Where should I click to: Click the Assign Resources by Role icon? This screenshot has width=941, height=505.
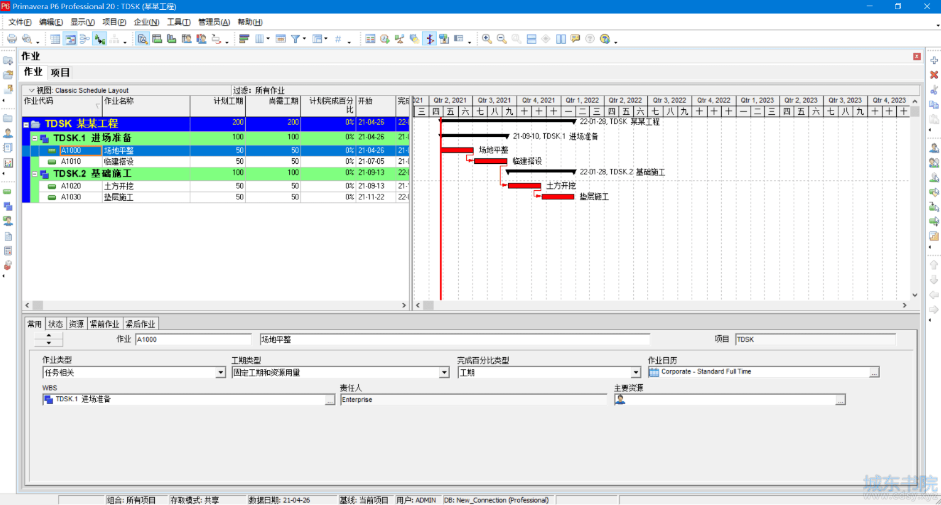(x=934, y=163)
